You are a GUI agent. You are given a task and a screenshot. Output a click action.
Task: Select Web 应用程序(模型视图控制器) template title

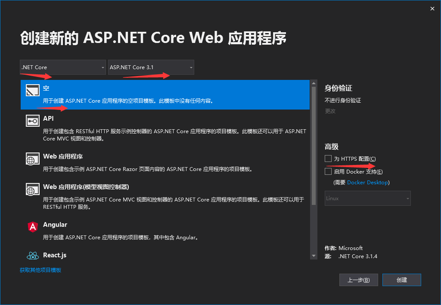tap(86, 187)
